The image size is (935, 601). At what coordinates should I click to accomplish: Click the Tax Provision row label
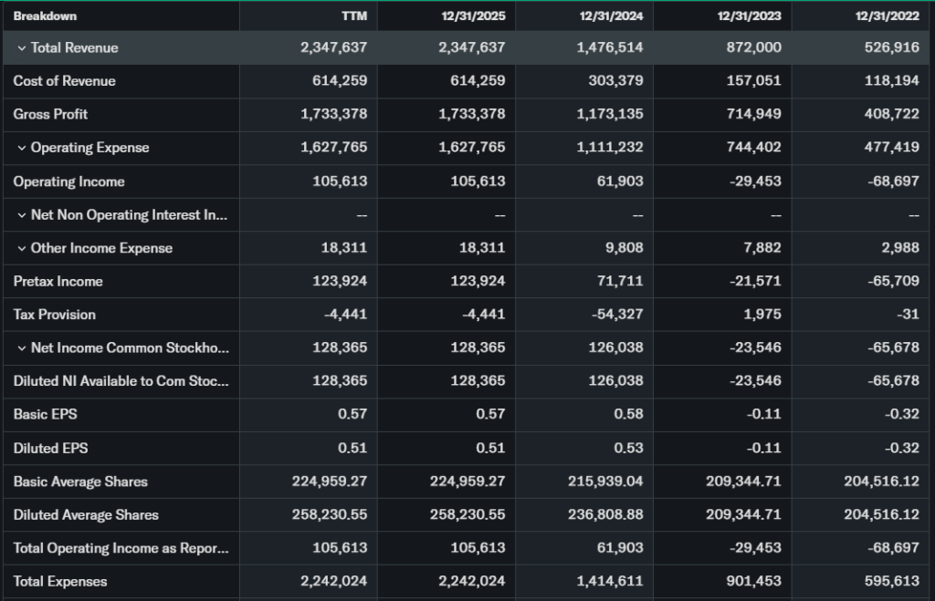54,315
